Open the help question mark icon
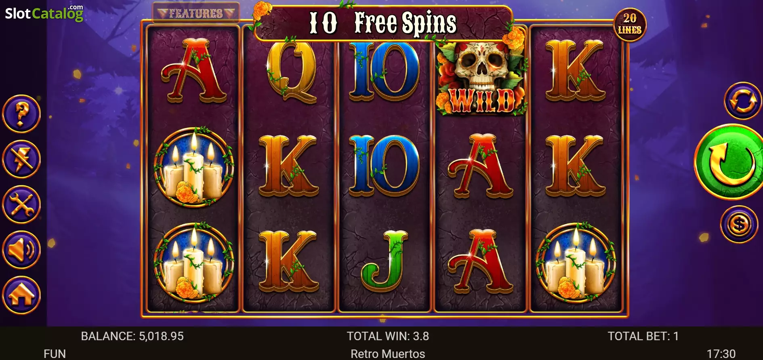763x360 pixels. tap(21, 114)
